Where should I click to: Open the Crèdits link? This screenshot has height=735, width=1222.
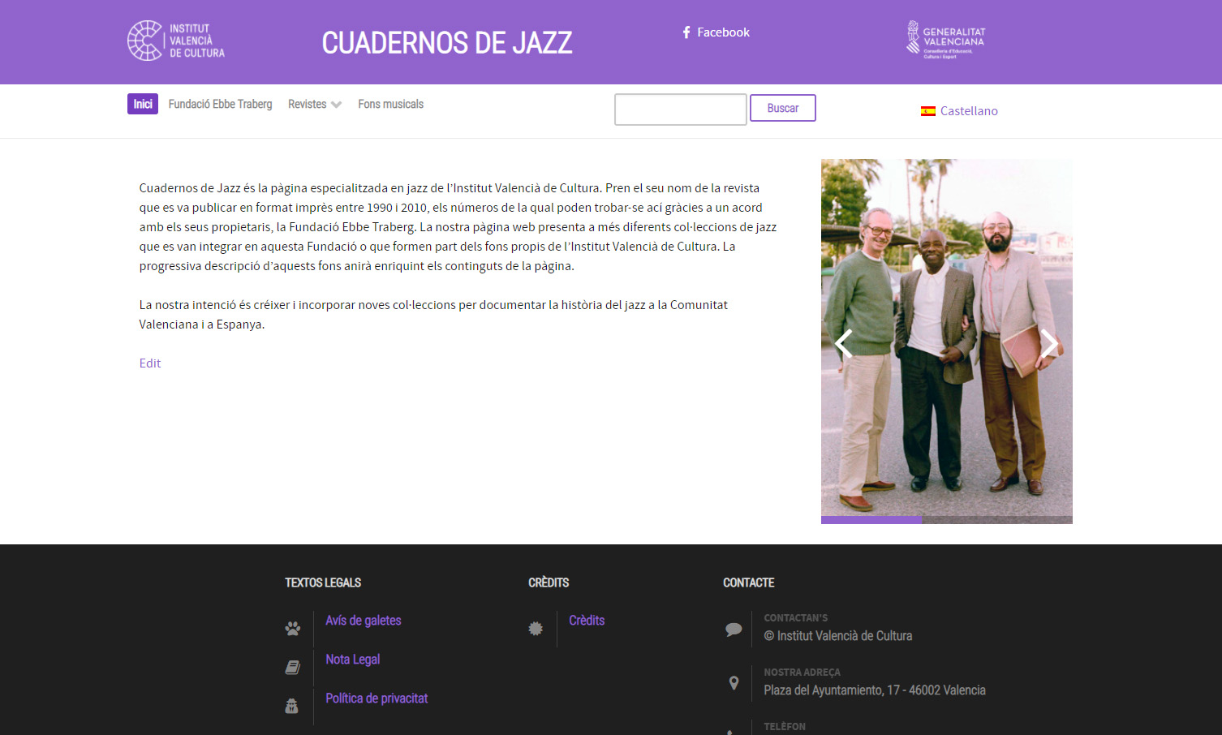click(x=587, y=621)
